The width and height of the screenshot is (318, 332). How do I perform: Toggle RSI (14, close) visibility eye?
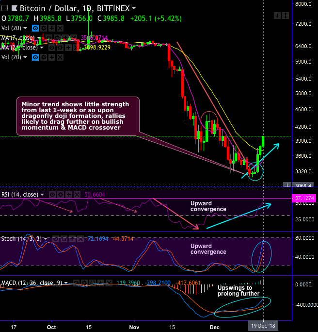tap(52, 195)
